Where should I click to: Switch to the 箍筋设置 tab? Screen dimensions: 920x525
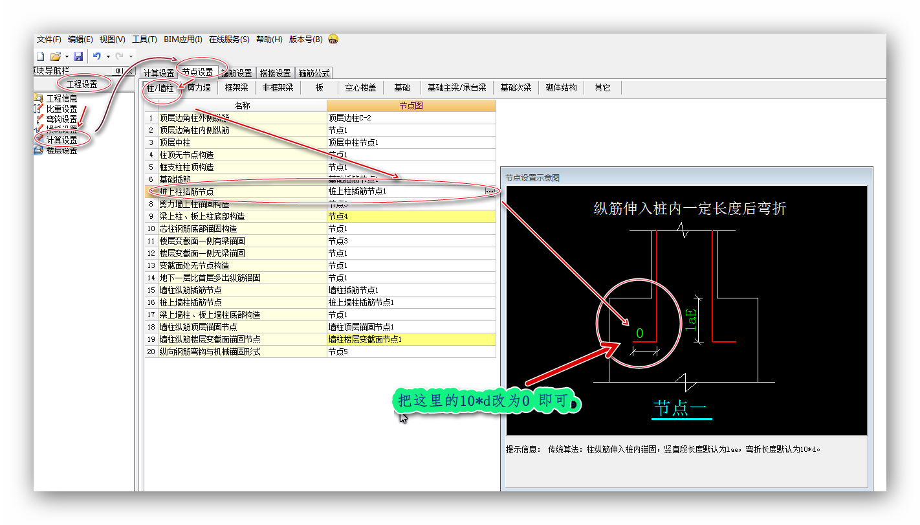pyautogui.click(x=236, y=73)
